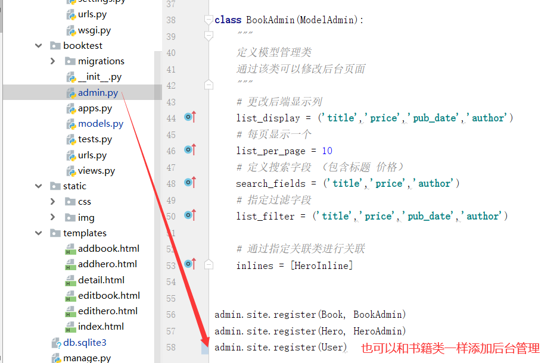Click the project tree vertical scrollbar
Screen dimensions: 560x363
pyautogui.click(x=158, y=207)
